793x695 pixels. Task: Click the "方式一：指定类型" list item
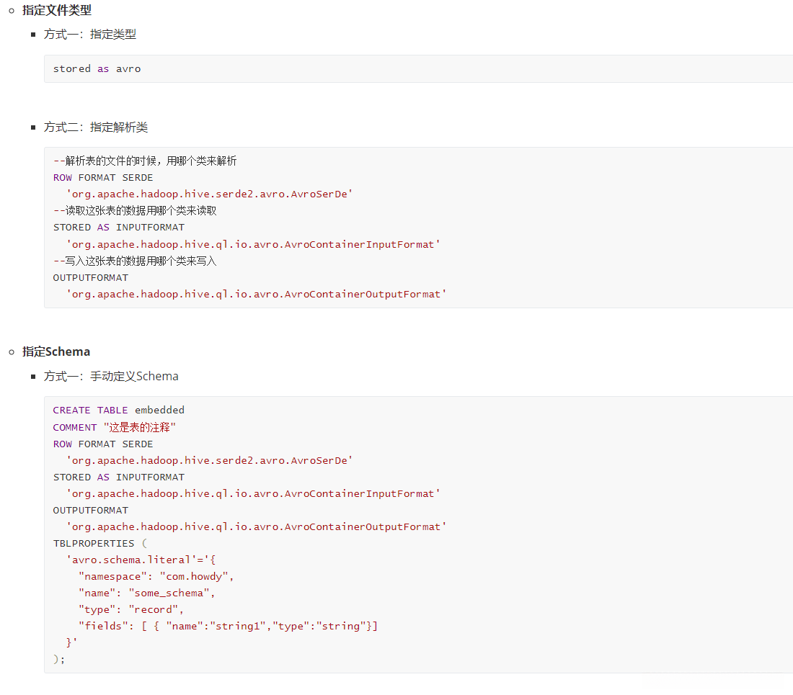point(89,35)
